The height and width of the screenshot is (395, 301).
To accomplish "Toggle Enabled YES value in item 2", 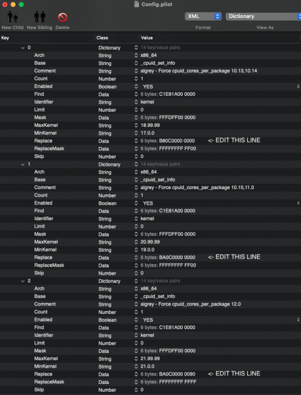I will pyautogui.click(x=148, y=320).
